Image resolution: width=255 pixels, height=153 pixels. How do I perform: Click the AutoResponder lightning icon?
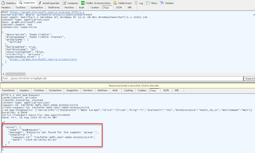[x=40, y=3]
